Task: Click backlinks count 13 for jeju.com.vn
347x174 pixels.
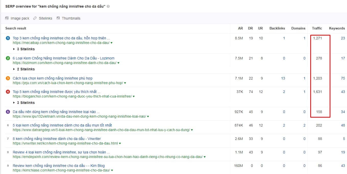Action: pos(283,78)
